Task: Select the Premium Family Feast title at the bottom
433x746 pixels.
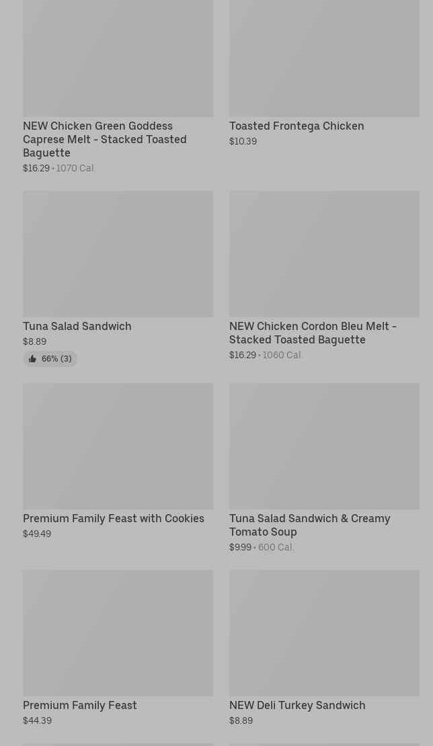Action: click(x=80, y=705)
